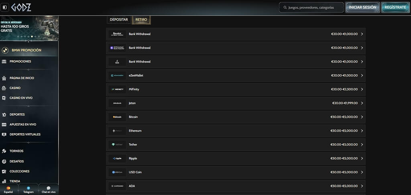Open the Desafíos link

click(17, 161)
